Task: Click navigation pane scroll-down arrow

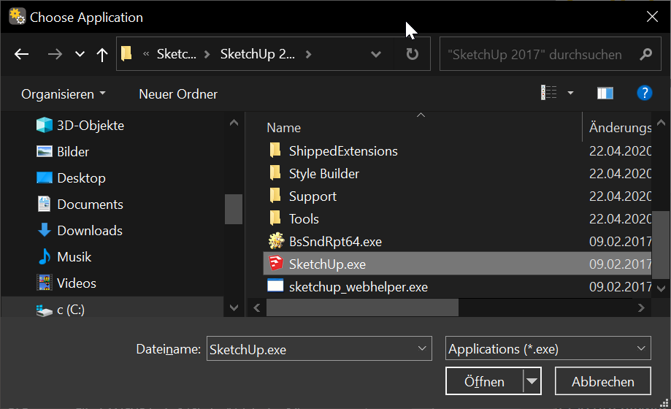Action: (x=234, y=307)
